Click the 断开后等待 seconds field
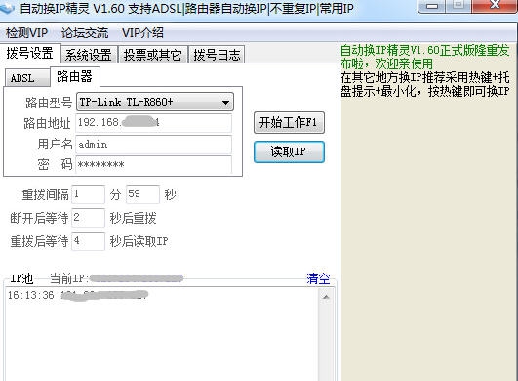 pyautogui.click(x=88, y=218)
